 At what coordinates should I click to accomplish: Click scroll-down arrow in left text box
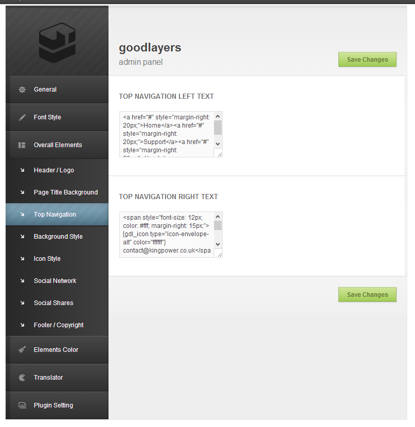tap(218, 144)
